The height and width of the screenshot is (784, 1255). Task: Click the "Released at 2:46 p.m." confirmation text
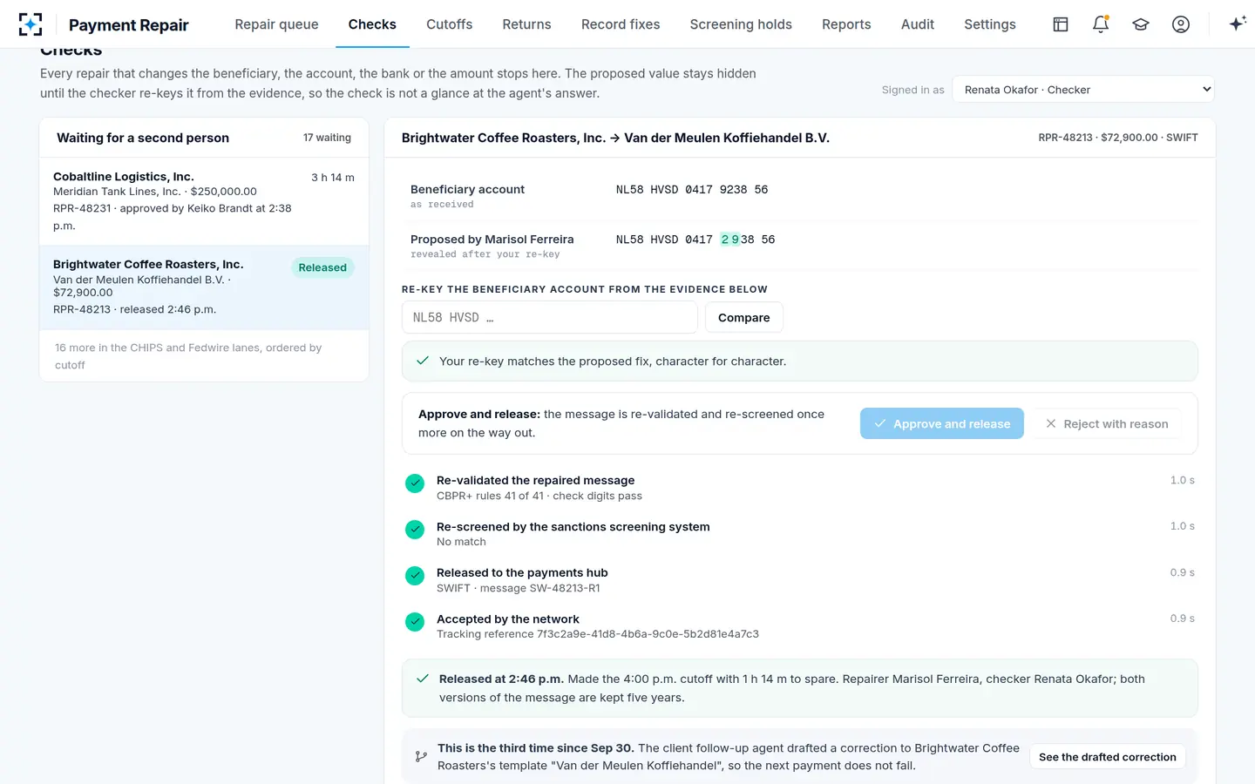point(502,679)
